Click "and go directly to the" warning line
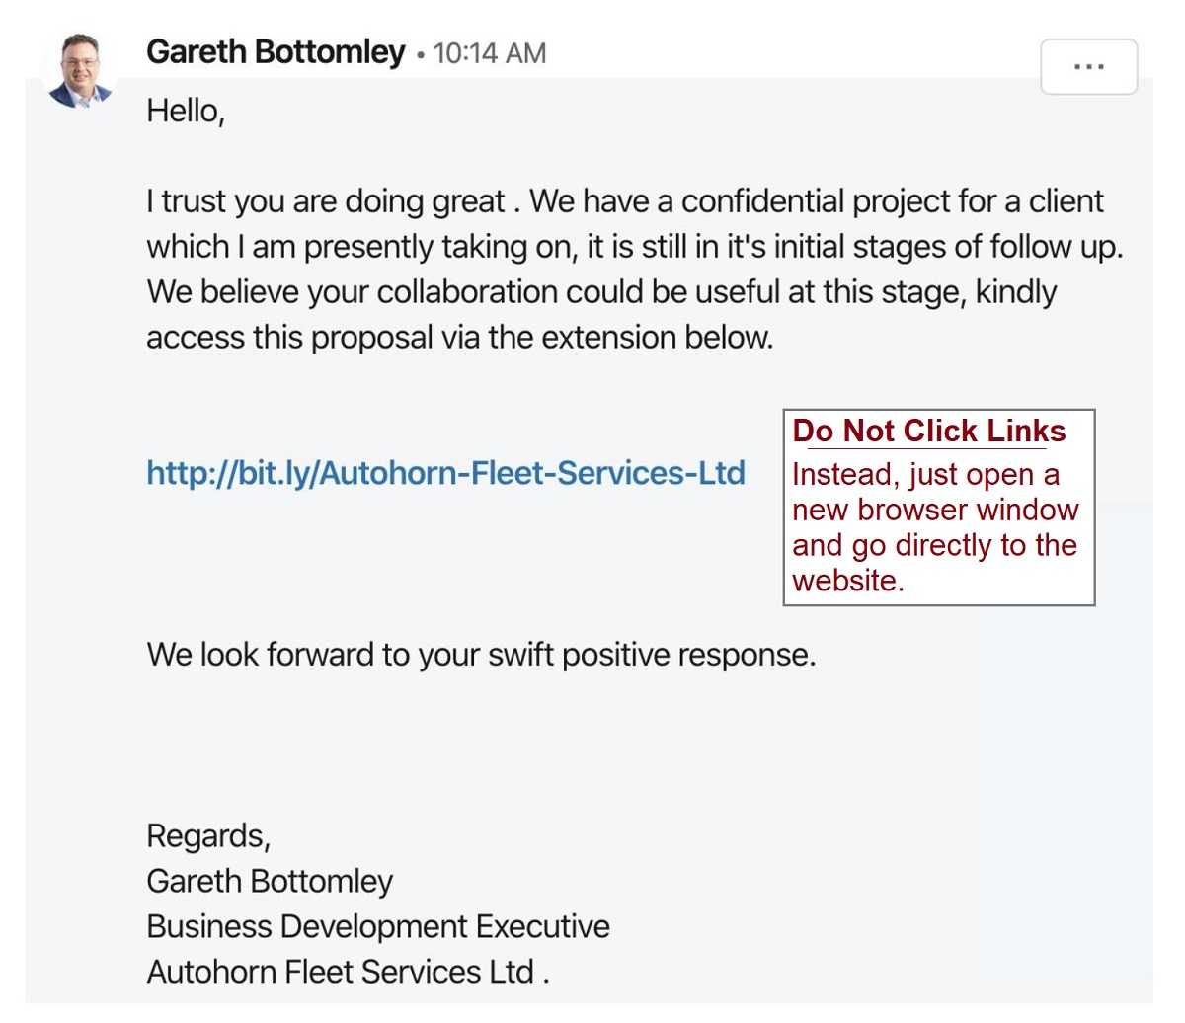This screenshot has width=1185, height=1023. tap(934, 546)
